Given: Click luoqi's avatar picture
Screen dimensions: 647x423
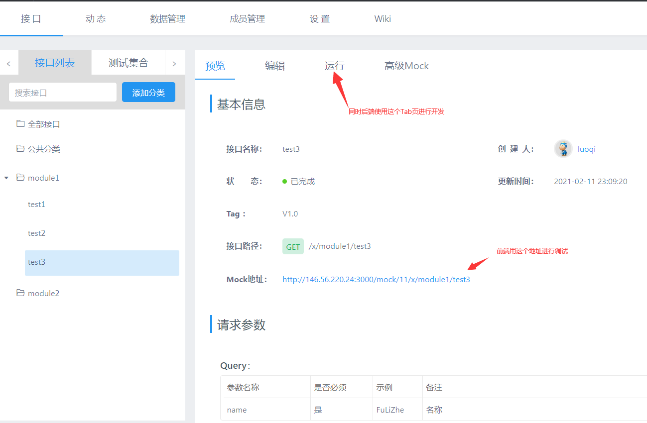Looking at the screenshot, I should coord(563,148).
